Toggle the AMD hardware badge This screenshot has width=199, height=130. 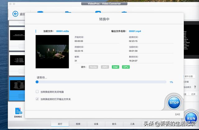pyautogui.click(x=105, y=67)
